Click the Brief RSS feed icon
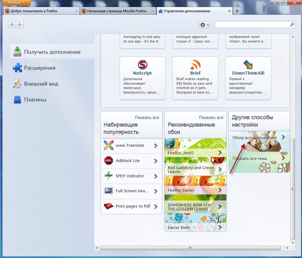The height and width of the screenshot is (258, 302). point(195,64)
